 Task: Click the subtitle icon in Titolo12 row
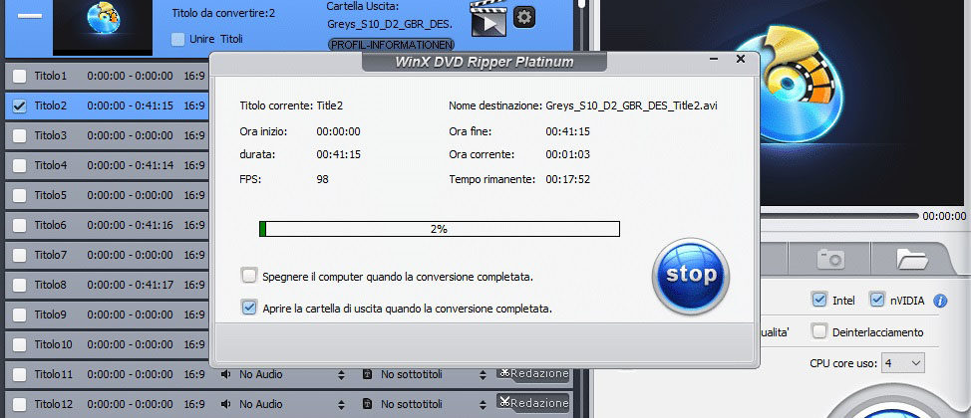pos(367,404)
